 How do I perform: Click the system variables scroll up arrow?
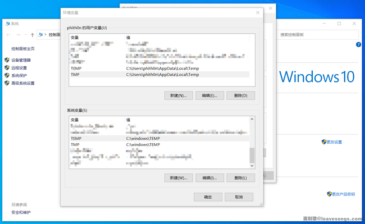click(x=252, y=119)
